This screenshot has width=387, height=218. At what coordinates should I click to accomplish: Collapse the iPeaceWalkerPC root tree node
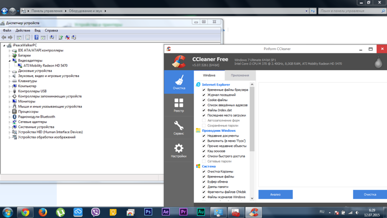(x=4, y=46)
